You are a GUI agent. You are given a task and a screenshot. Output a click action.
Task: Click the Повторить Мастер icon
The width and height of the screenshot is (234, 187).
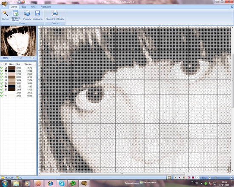coord(15,13)
